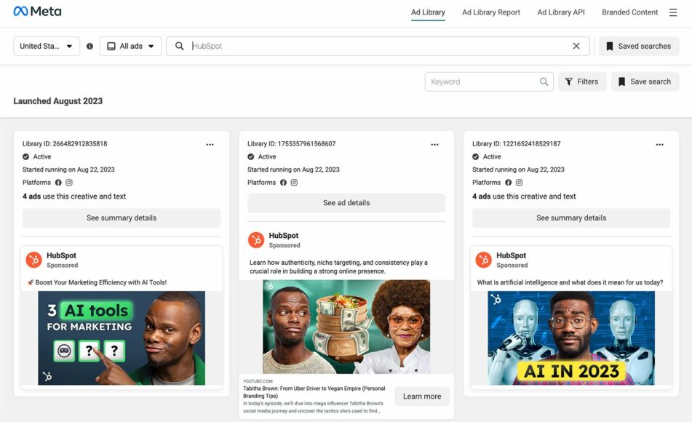Click HubSpot logo in middle ad
Image resolution: width=692 pixels, height=422 pixels.
256,240
